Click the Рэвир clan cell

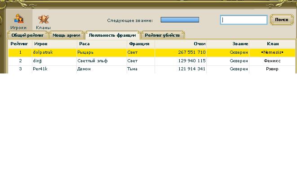coord(272,69)
